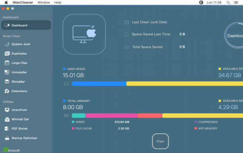Click the blue USED SPACE legend swatch
Screen dimensions: 243x153
[x=64, y=69]
